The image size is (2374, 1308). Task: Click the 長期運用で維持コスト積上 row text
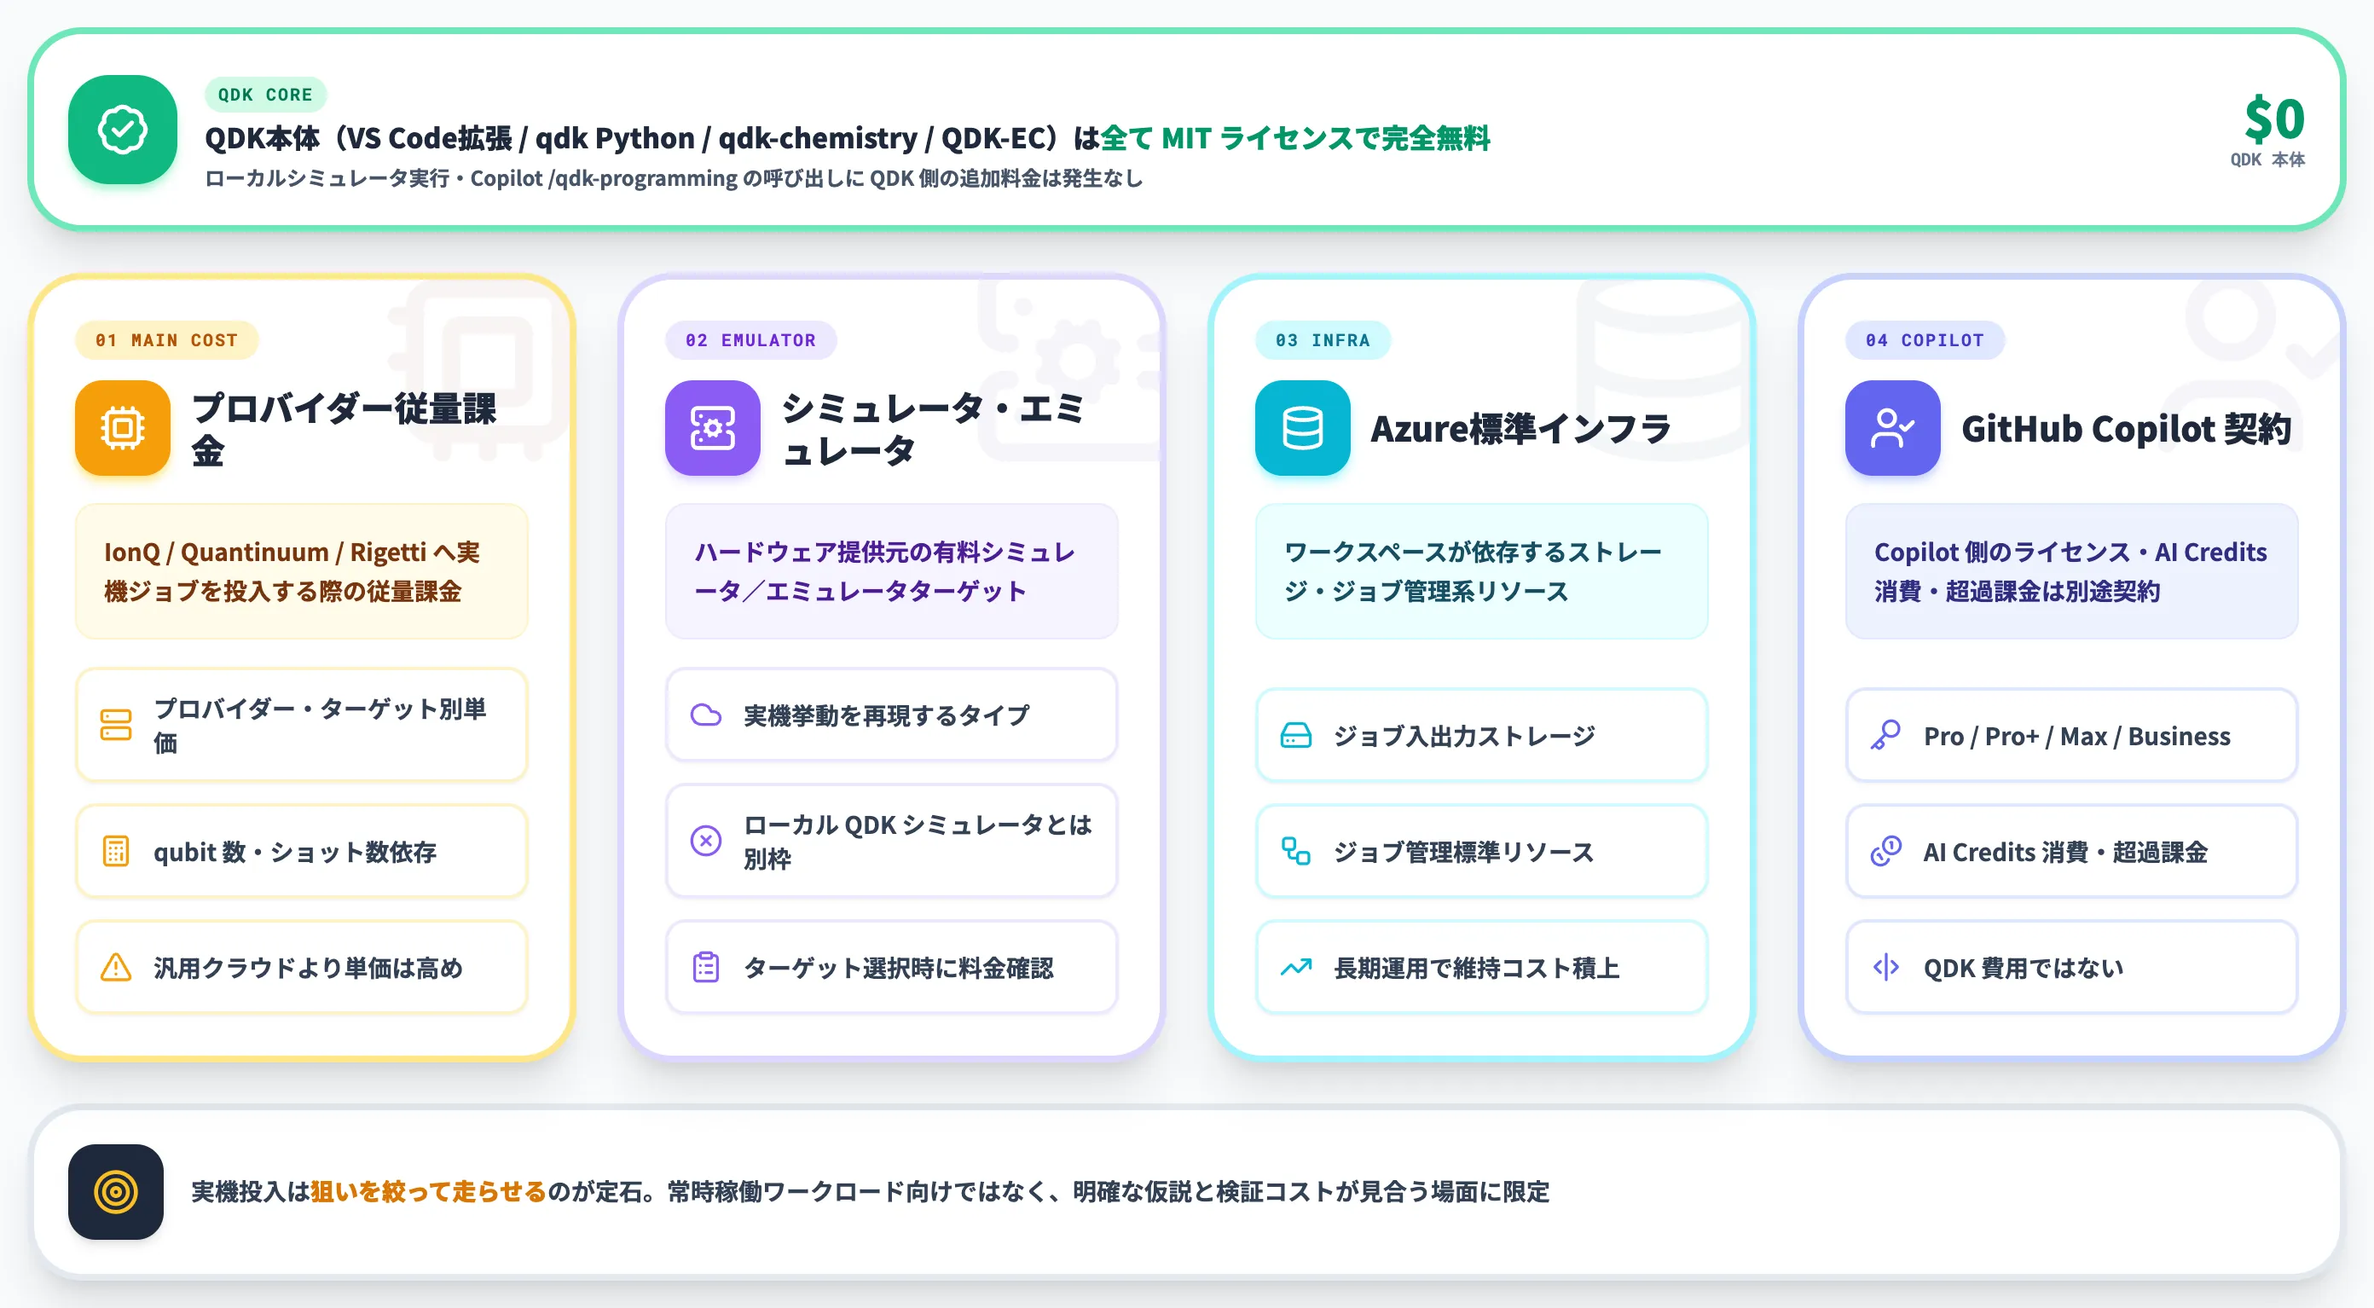pyautogui.click(x=1476, y=968)
